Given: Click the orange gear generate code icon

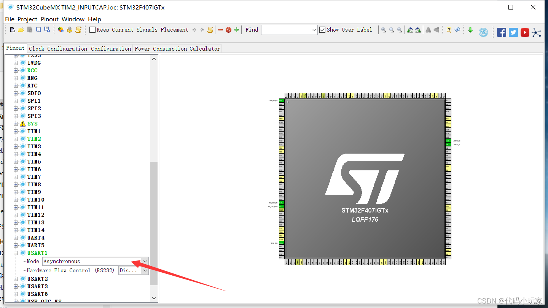Looking at the screenshot, I should coord(70,30).
